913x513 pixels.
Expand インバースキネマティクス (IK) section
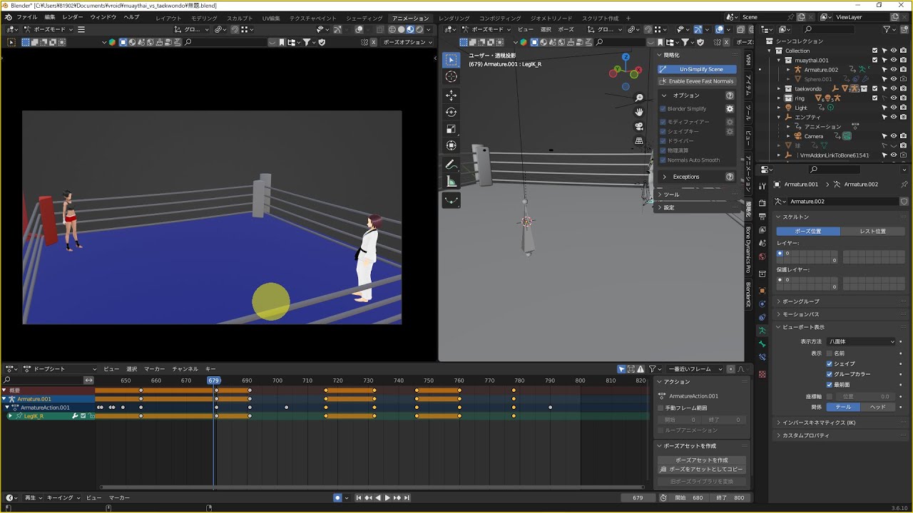842,423
